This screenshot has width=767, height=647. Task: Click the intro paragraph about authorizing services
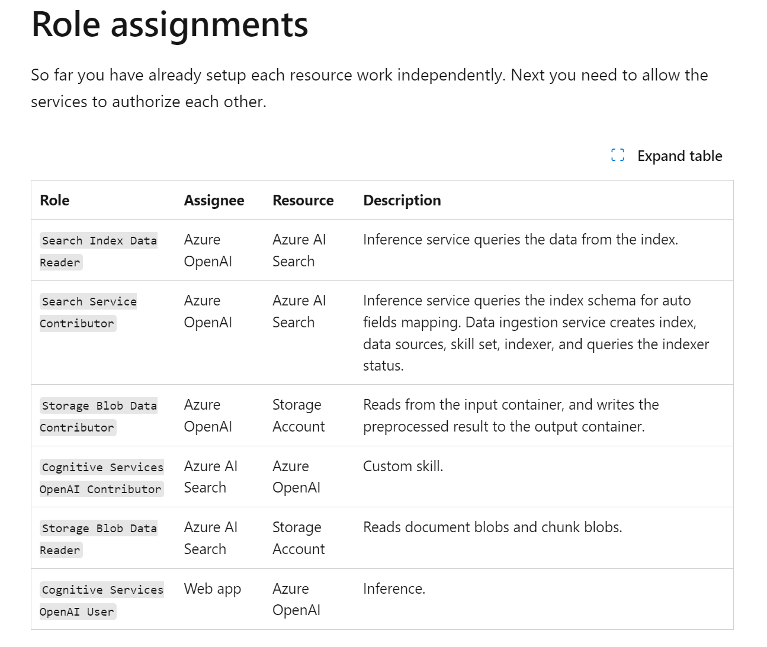pos(370,88)
